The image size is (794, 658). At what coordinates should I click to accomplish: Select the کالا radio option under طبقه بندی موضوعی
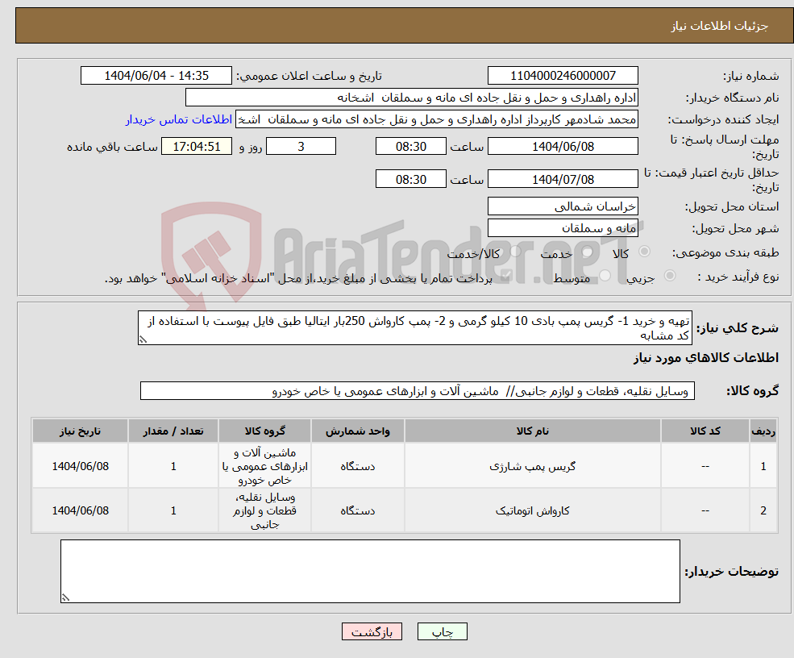click(645, 252)
